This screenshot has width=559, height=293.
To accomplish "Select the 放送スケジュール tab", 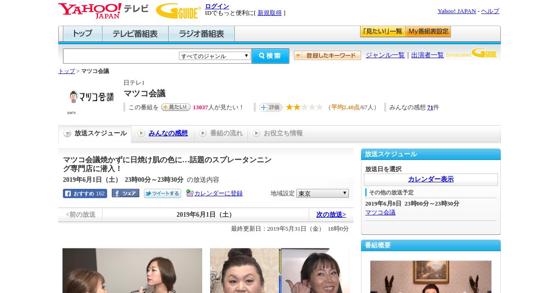I will [x=95, y=133].
